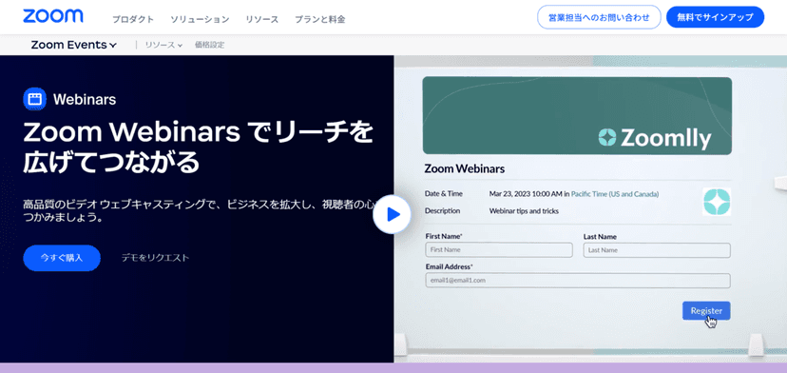Open the プロダクト menu
The height and width of the screenshot is (373, 787).
[132, 20]
